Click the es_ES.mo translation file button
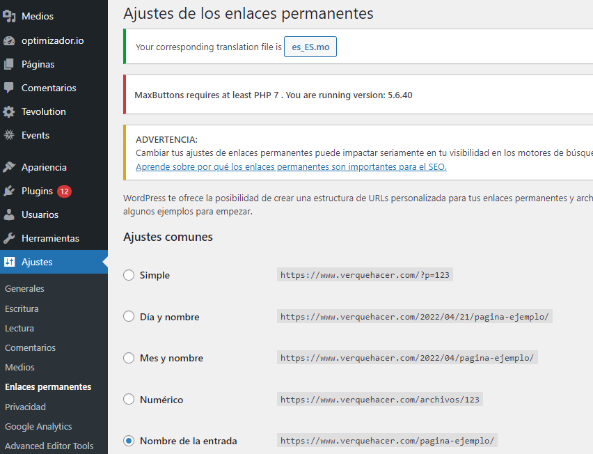The image size is (593, 454). (310, 47)
